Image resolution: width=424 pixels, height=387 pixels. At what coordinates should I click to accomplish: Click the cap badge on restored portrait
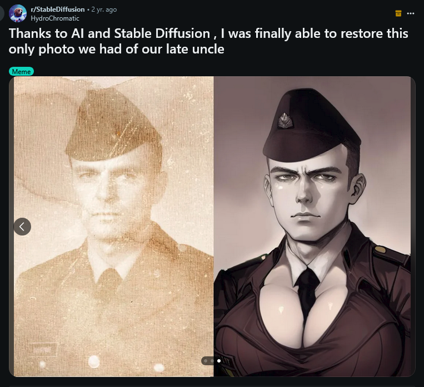(x=285, y=121)
